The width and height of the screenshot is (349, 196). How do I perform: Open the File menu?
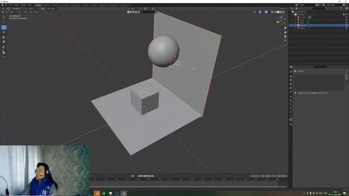point(6,5)
